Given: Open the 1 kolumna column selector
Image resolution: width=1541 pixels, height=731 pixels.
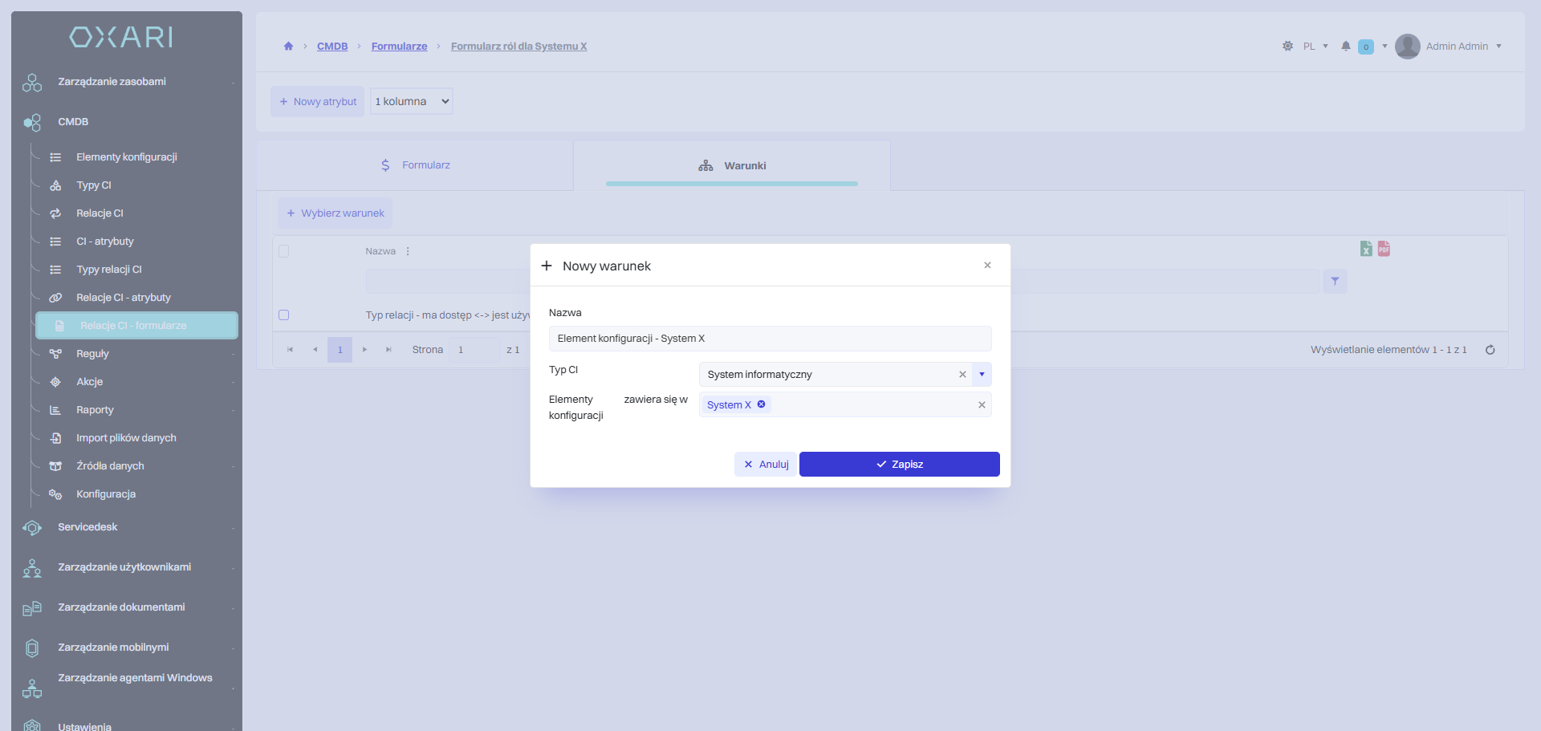Looking at the screenshot, I should point(411,102).
